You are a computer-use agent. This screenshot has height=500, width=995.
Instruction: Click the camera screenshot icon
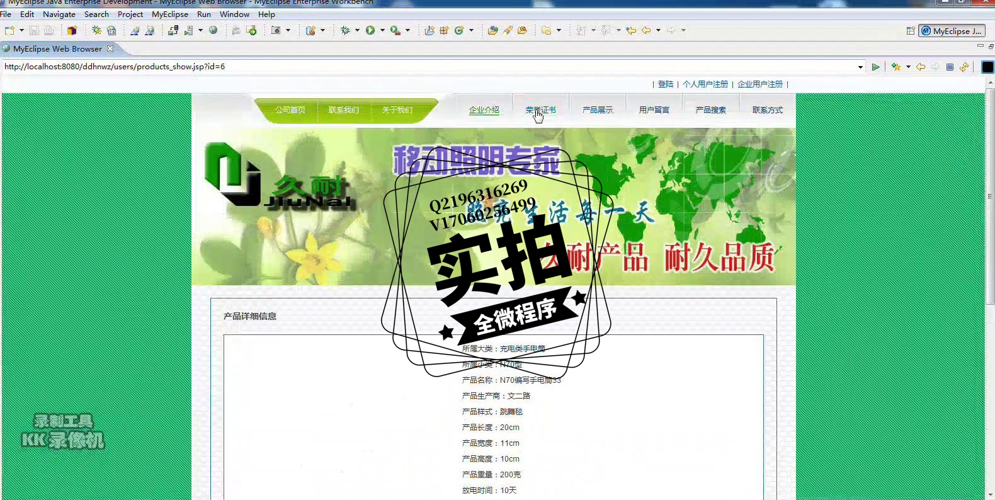tap(276, 30)
